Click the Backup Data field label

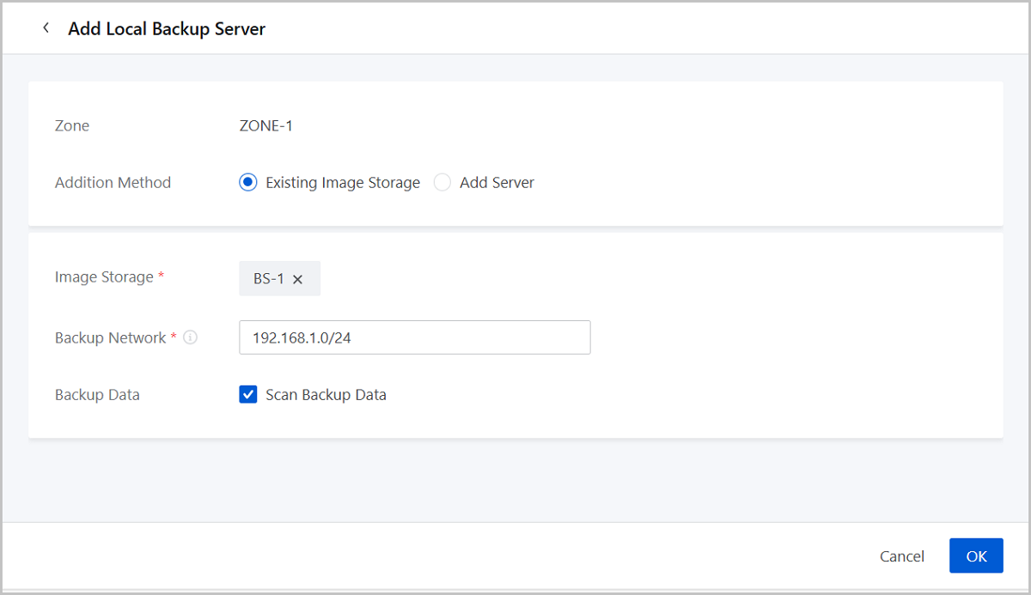(x=97, y=395)
